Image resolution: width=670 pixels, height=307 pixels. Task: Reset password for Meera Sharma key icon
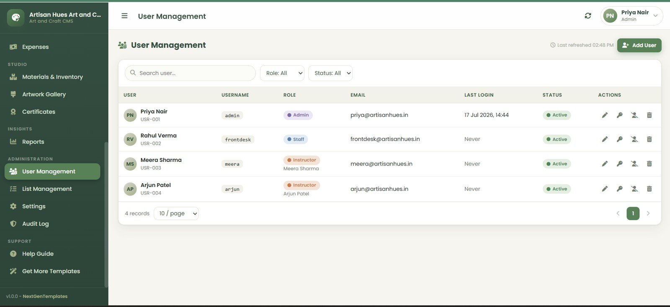pos(620,164)
